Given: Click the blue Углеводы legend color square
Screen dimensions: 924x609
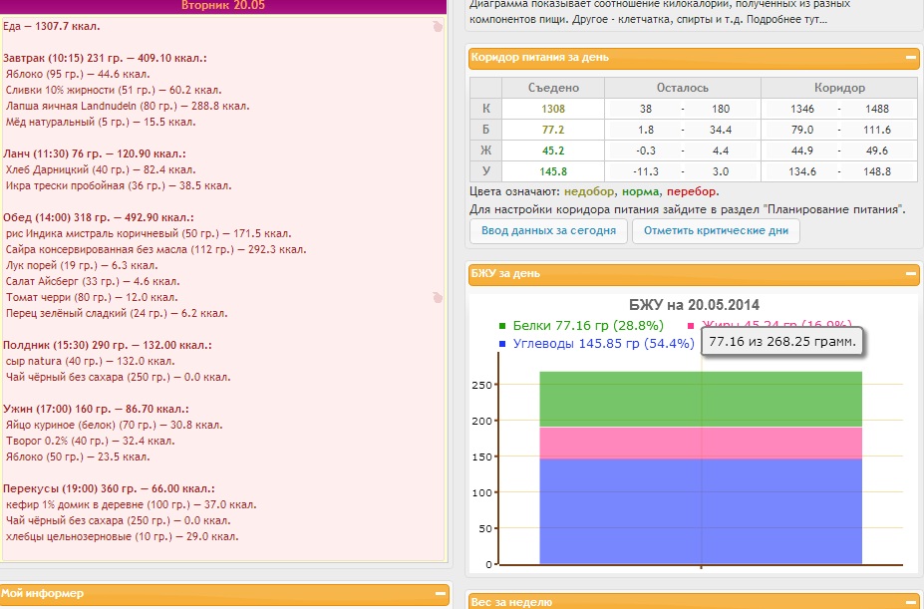Looking at the screenshot, I should (502, 343).
